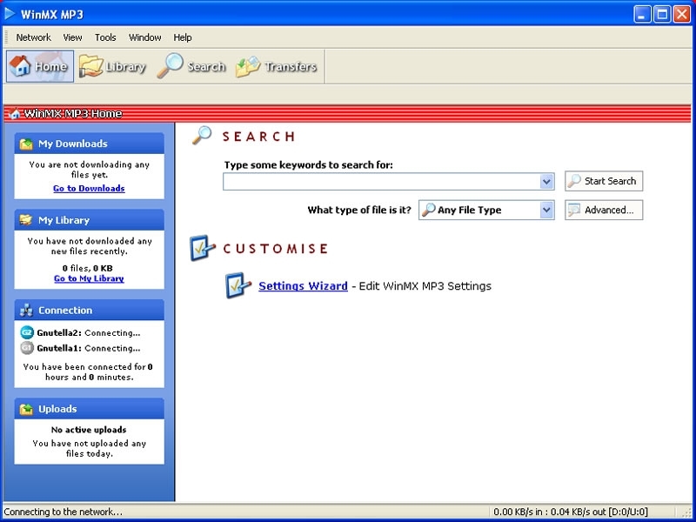Follow the Go to My Library link
The height and width of the screenshot is (522, 696).
click(89, 278)
